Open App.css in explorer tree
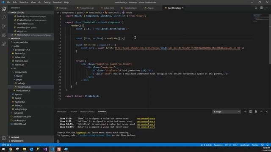The image size is (271, 152). pyautogui.click(x=19, y=95)
